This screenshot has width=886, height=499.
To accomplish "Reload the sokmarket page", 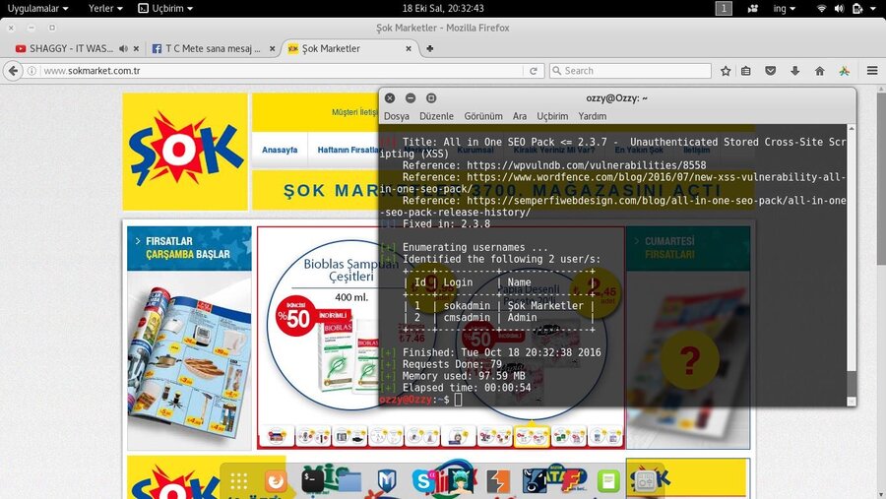I will pos(534,71).
